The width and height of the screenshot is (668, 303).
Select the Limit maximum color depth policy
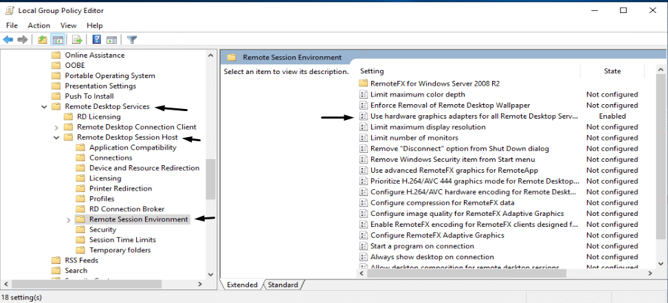(x=417, y=95)
